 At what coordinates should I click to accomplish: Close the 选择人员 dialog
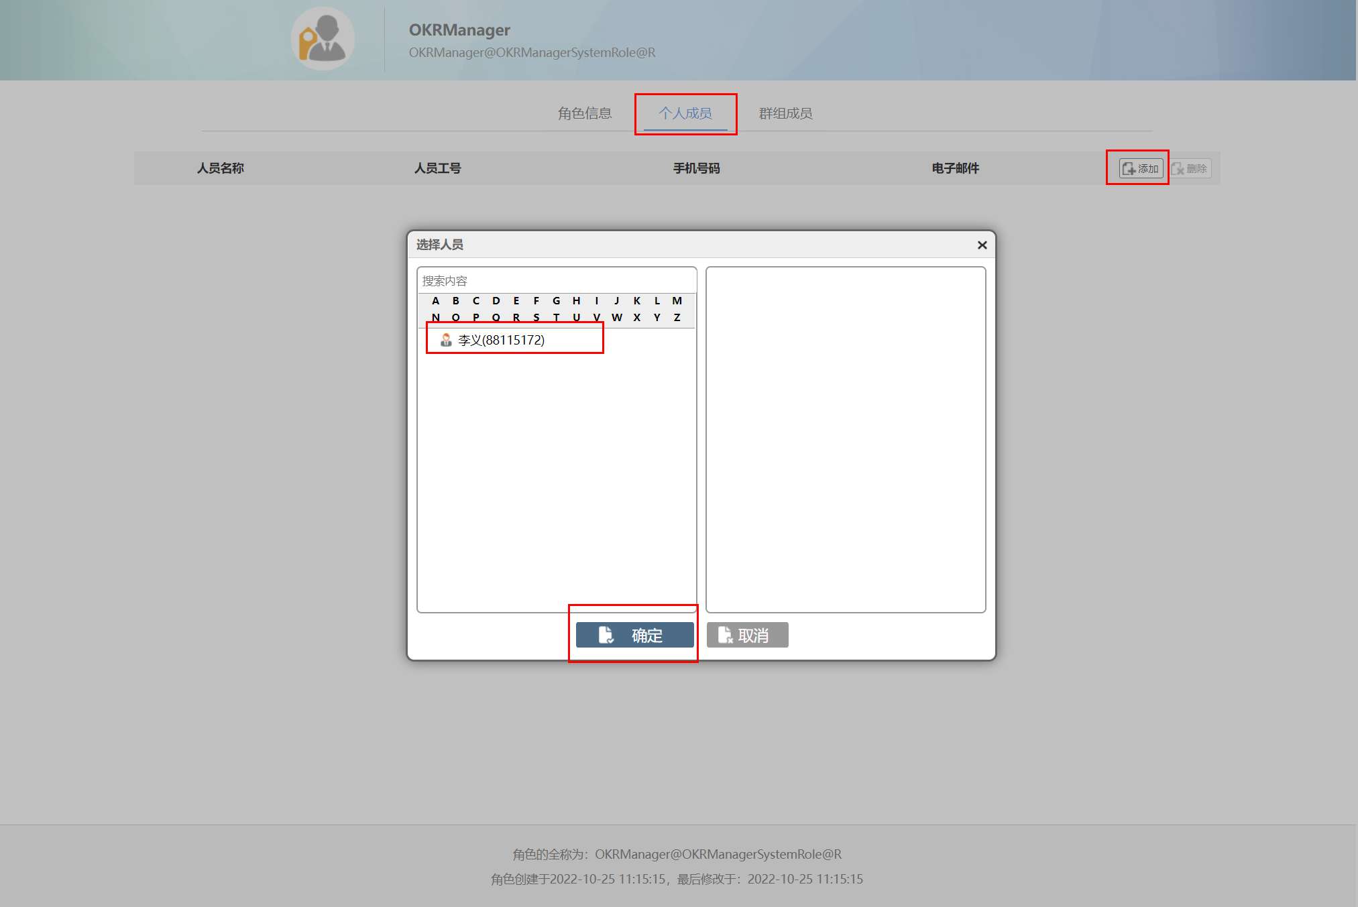(982, 245)
